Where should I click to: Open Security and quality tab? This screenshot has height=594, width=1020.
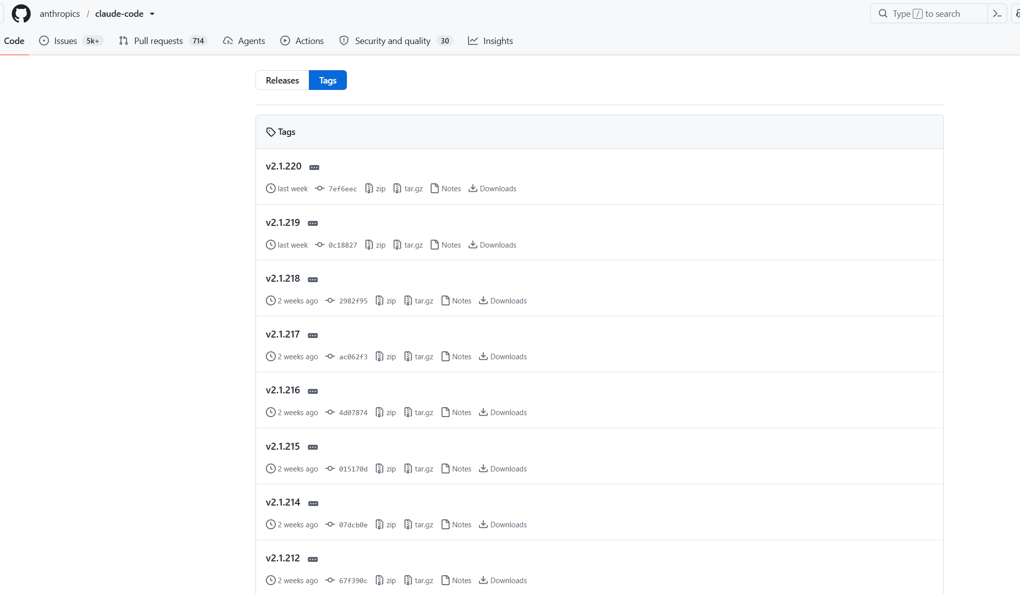coord(395,41)
